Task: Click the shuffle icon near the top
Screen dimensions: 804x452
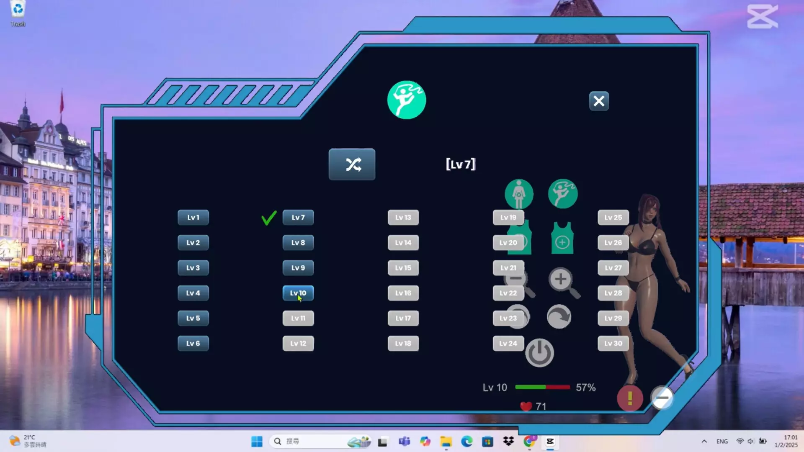Action: (352, 164)
